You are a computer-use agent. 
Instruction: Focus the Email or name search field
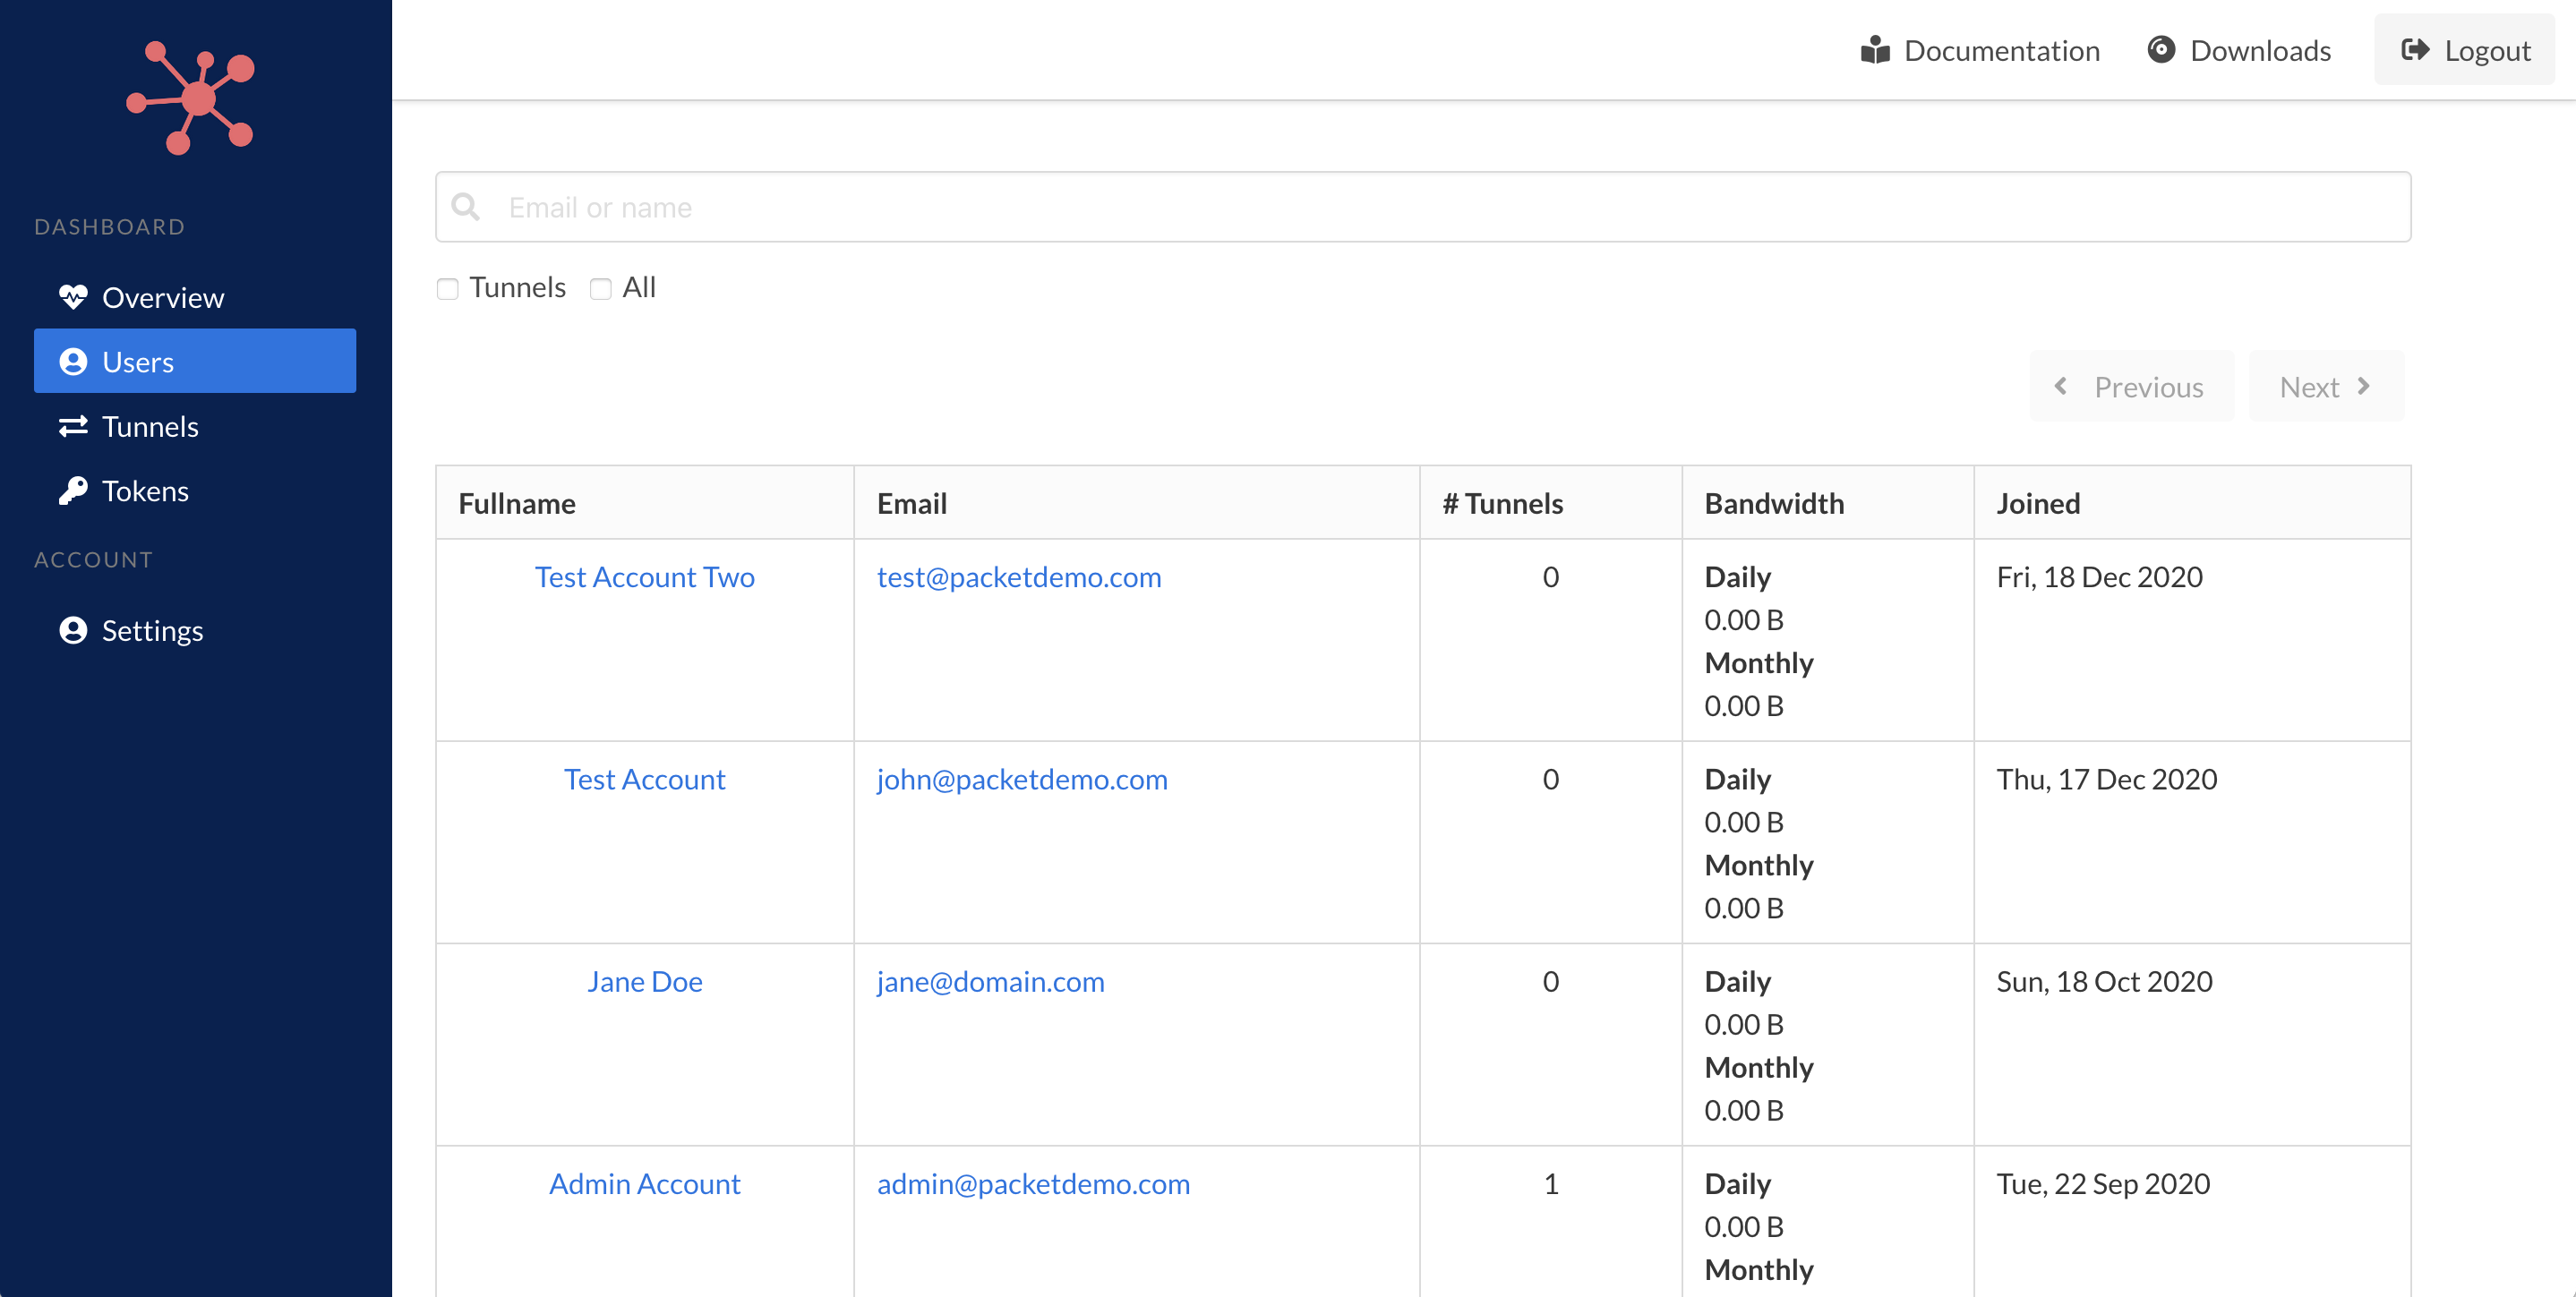pos(1423,207)
